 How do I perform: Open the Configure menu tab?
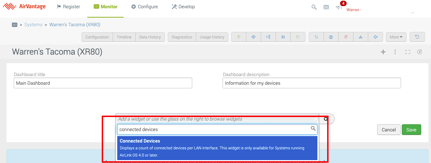(x=144, y=7)
